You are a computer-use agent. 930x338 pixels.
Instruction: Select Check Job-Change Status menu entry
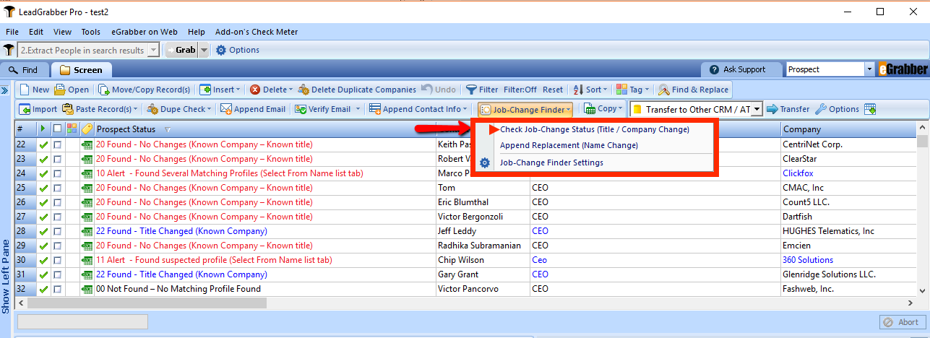(595, 129)
